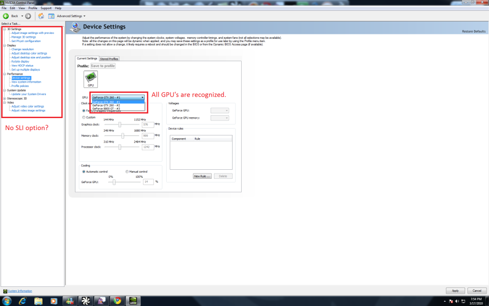Open the Help menu
489x306 pixels.
58,8
